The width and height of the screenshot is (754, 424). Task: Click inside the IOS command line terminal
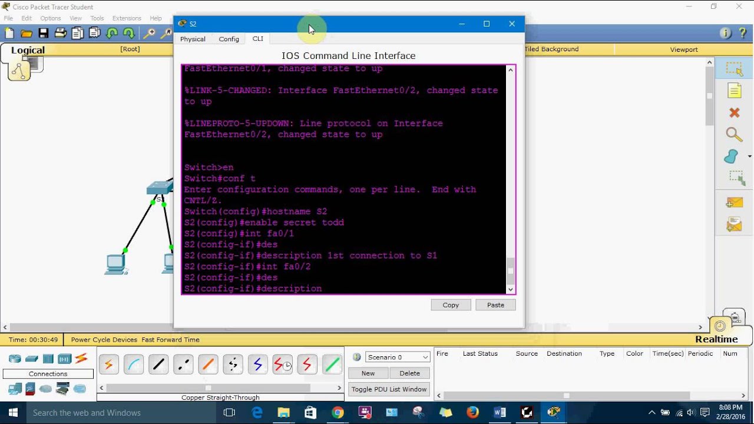pos(344,179)
